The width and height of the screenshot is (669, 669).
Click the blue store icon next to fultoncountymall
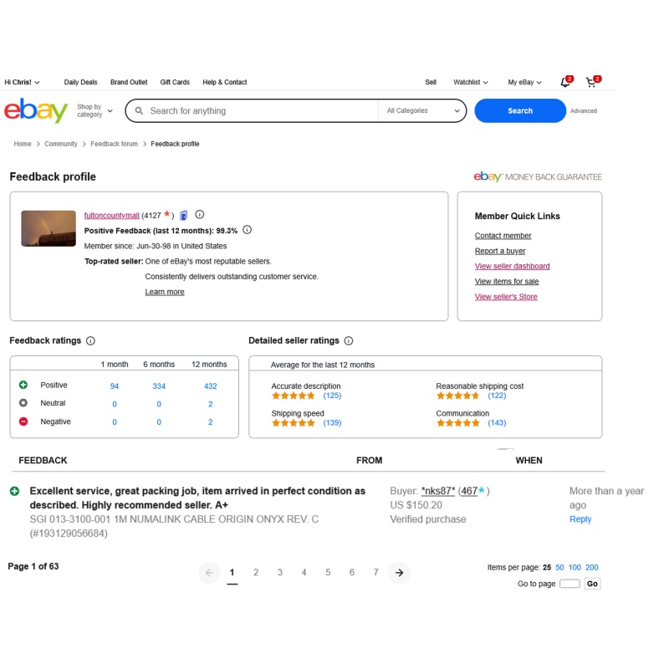coord(183,216)
